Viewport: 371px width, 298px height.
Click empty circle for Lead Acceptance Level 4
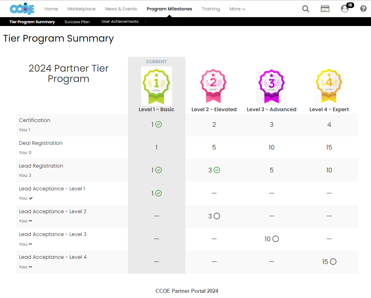tap(333, 262)
